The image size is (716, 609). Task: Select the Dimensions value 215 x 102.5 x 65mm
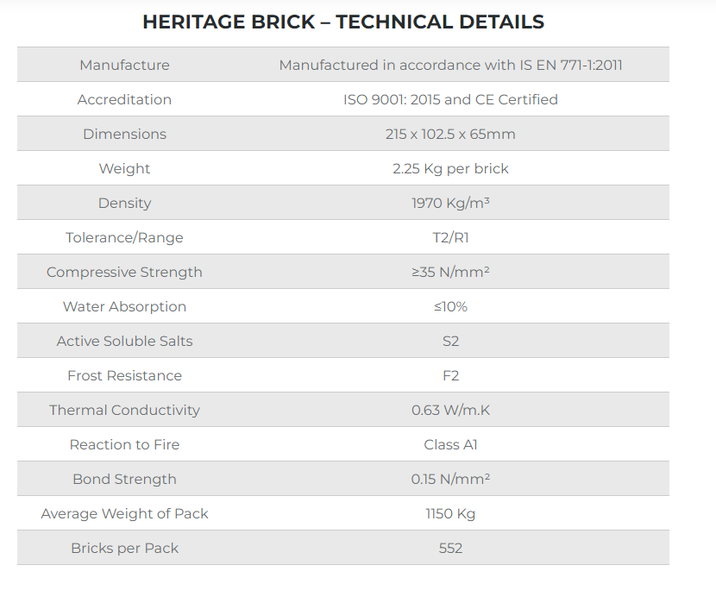coord(450,134)
